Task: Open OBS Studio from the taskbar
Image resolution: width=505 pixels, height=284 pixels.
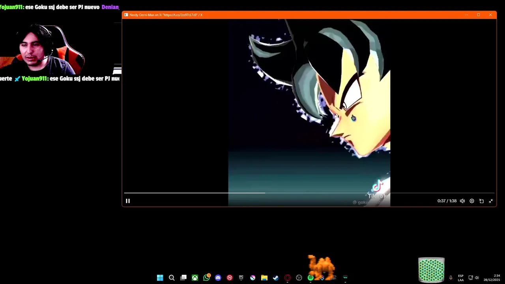Action: pyautogui.click(x=299, y=278)
